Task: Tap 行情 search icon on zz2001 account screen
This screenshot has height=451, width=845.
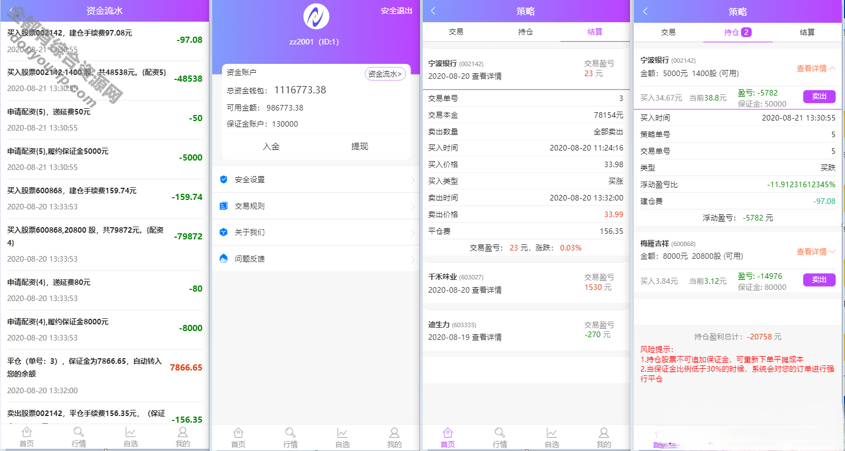Action: pyautogui.click(x=291, y=433)
